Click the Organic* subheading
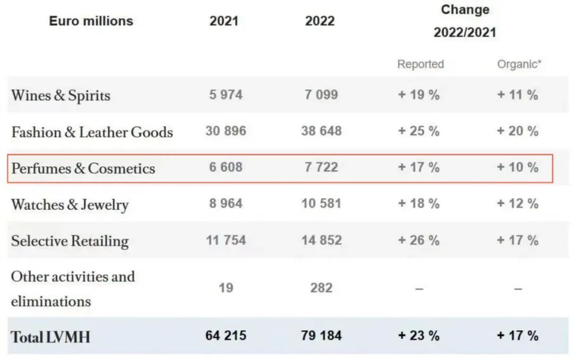573x362 pixels. click(x=519, y=64)
